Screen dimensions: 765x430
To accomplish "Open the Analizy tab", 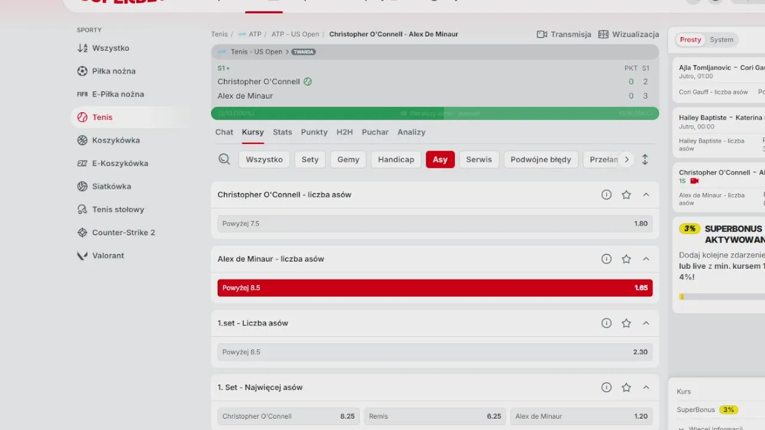I will click(x=412, y=132).
